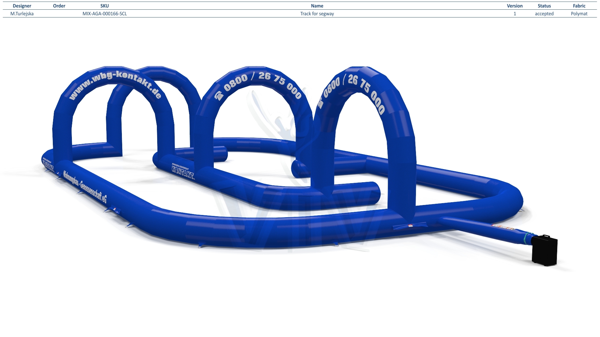
Task: Select the version value 1
Action: (515, 14)
